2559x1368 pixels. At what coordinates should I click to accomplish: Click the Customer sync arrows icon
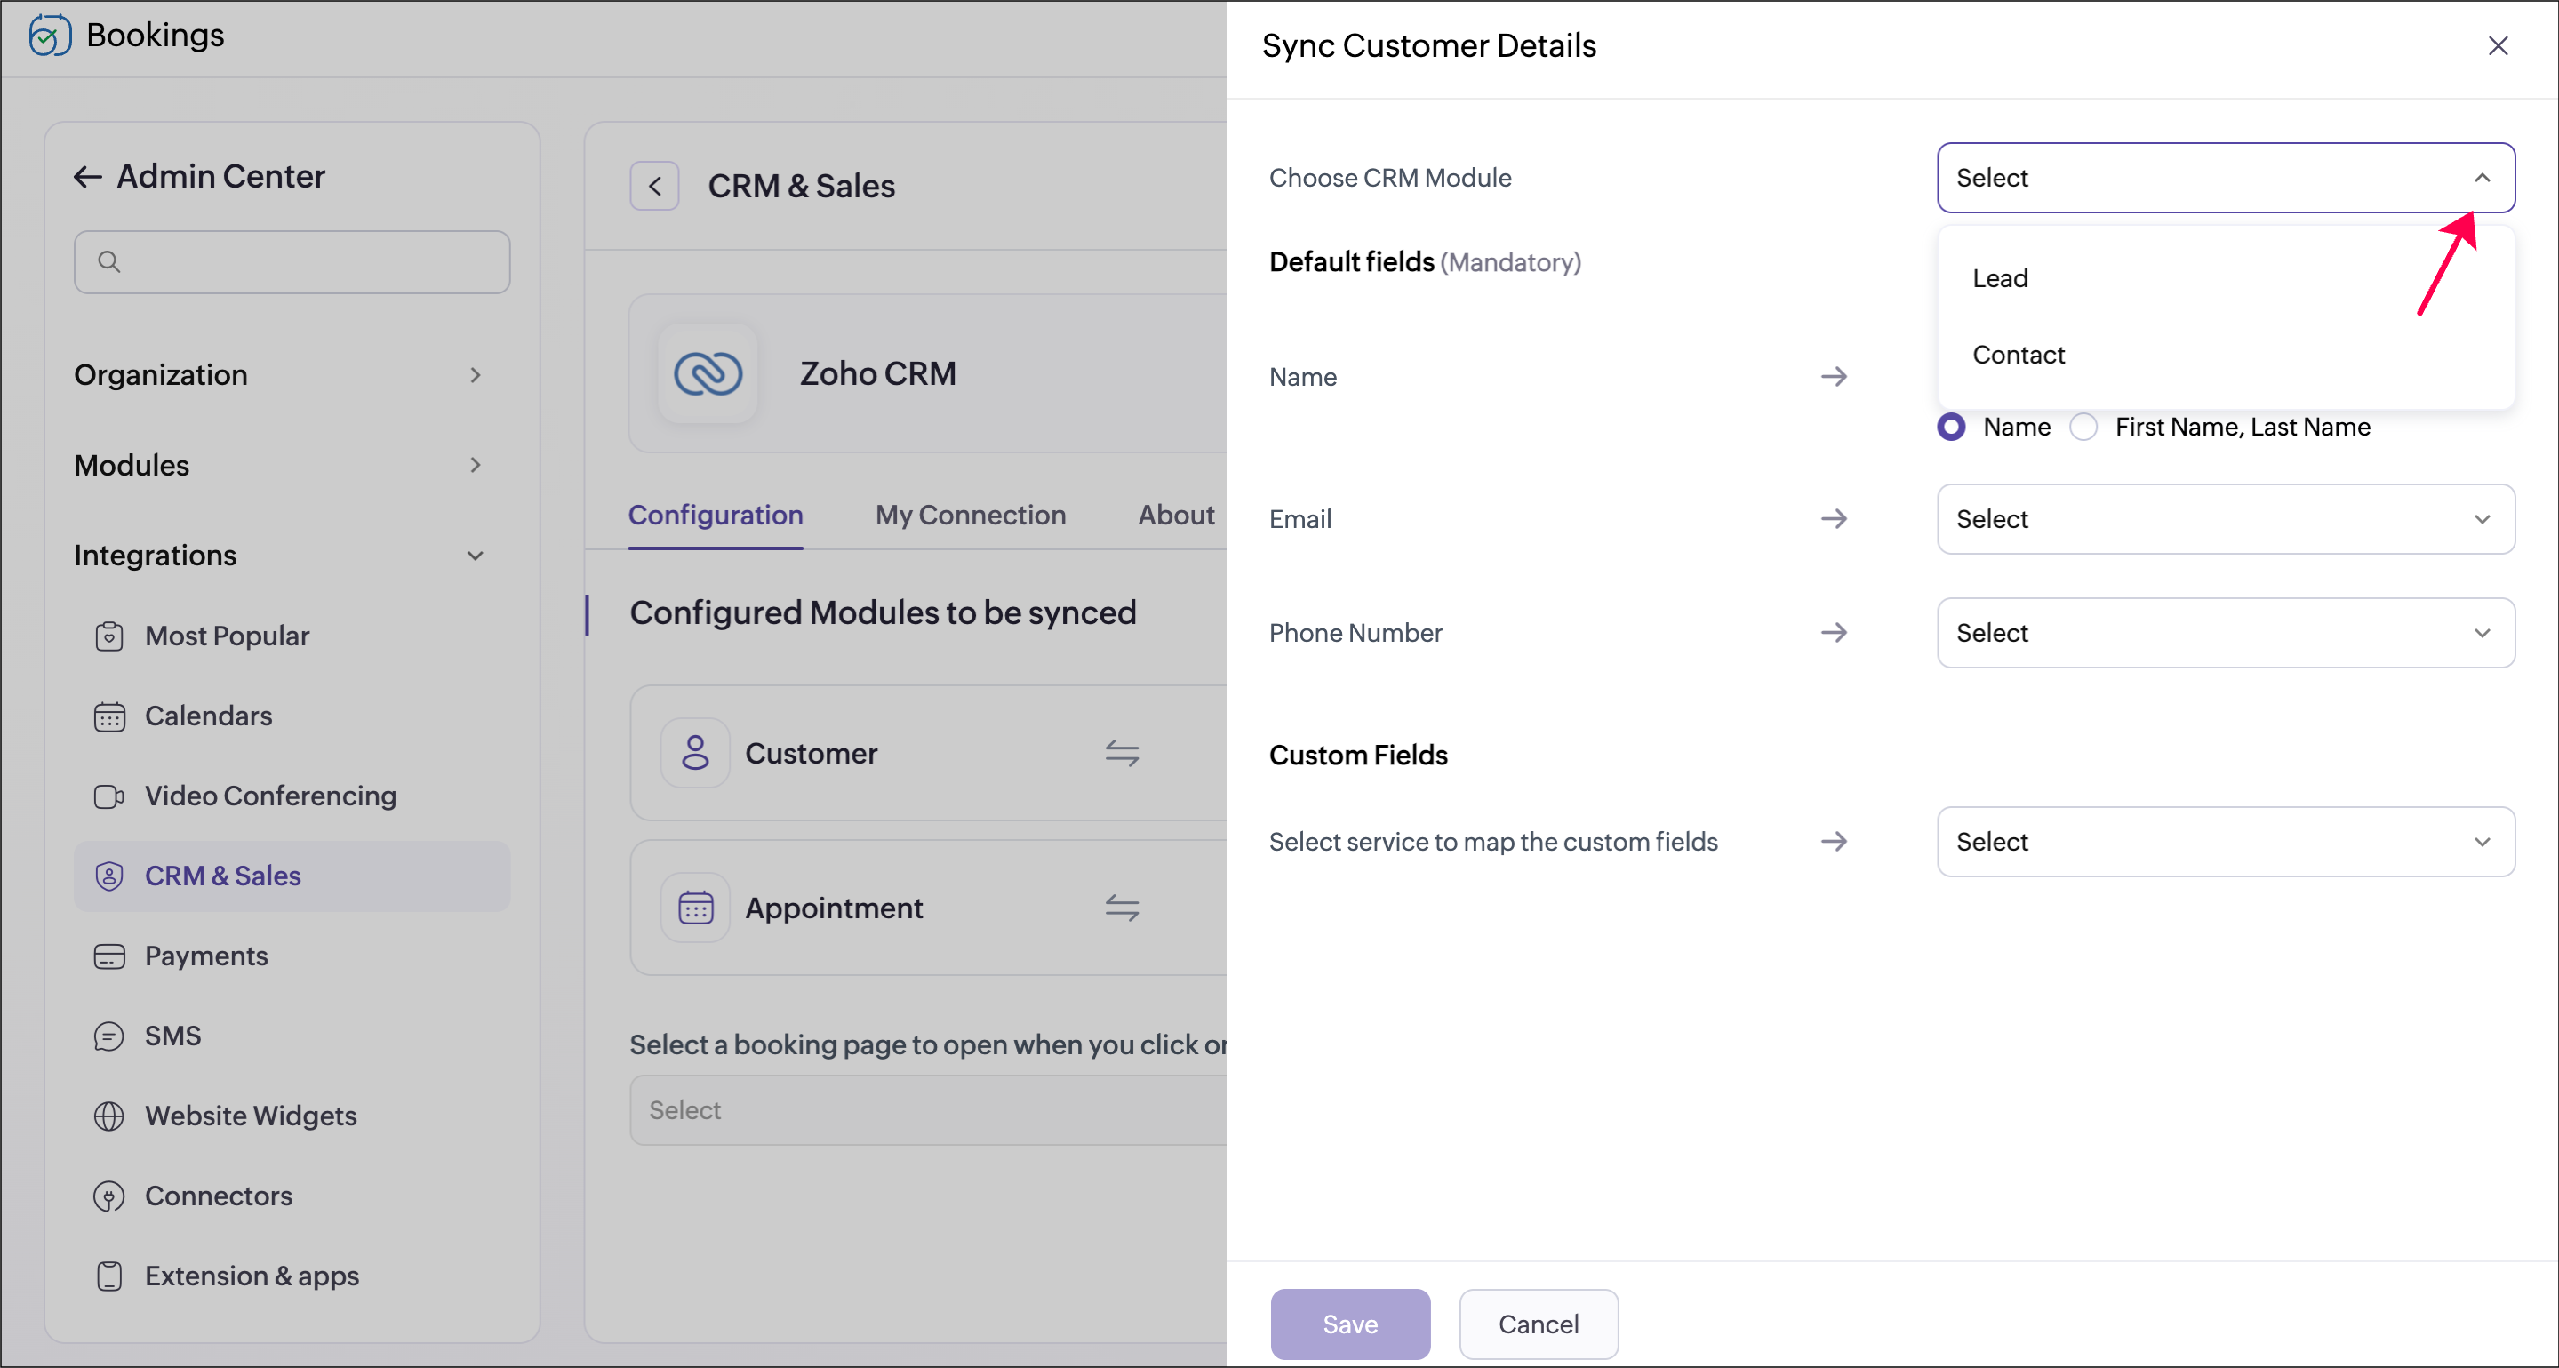tap(1122, 753)
